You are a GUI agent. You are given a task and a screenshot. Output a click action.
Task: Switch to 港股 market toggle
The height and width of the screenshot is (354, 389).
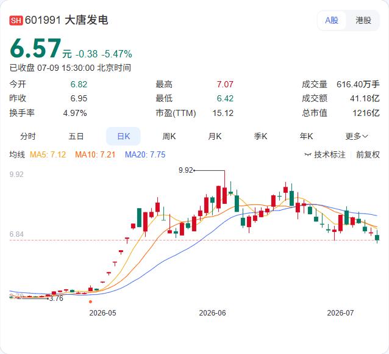(363, 20)
